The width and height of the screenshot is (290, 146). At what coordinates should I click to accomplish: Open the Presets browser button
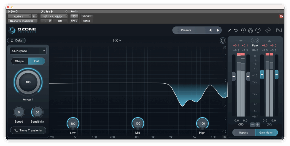(189, 30)
